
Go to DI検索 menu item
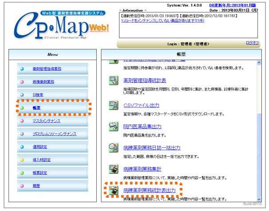pyautogui.click(x=38, y=95)
